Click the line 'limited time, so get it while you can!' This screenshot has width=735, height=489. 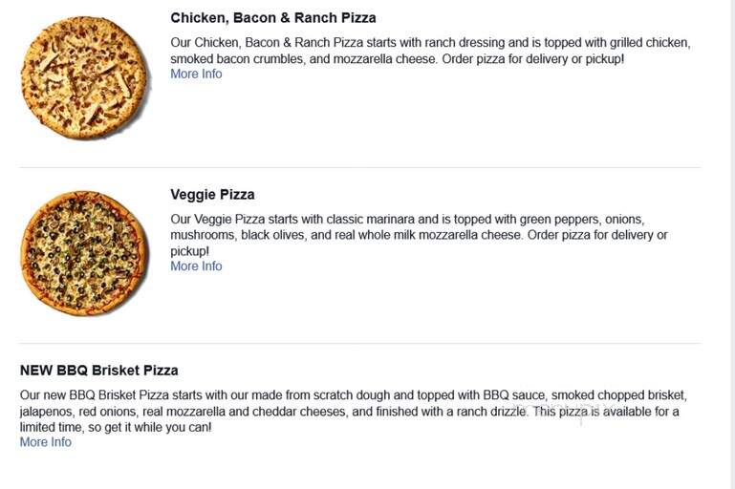[x=116, y=427]
